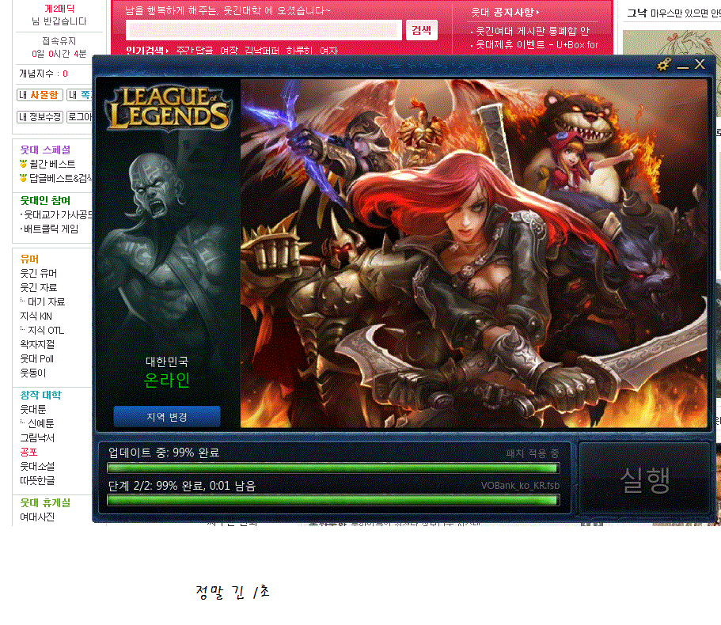721x625 pixels.
Task: Open the launcher settings gear icon
Action: click(x=663, y=65)
